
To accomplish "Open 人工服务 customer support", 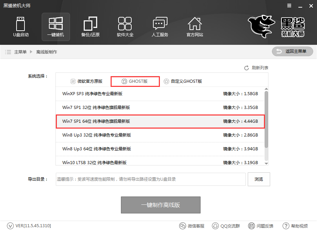I will click(x=160, y=27).
